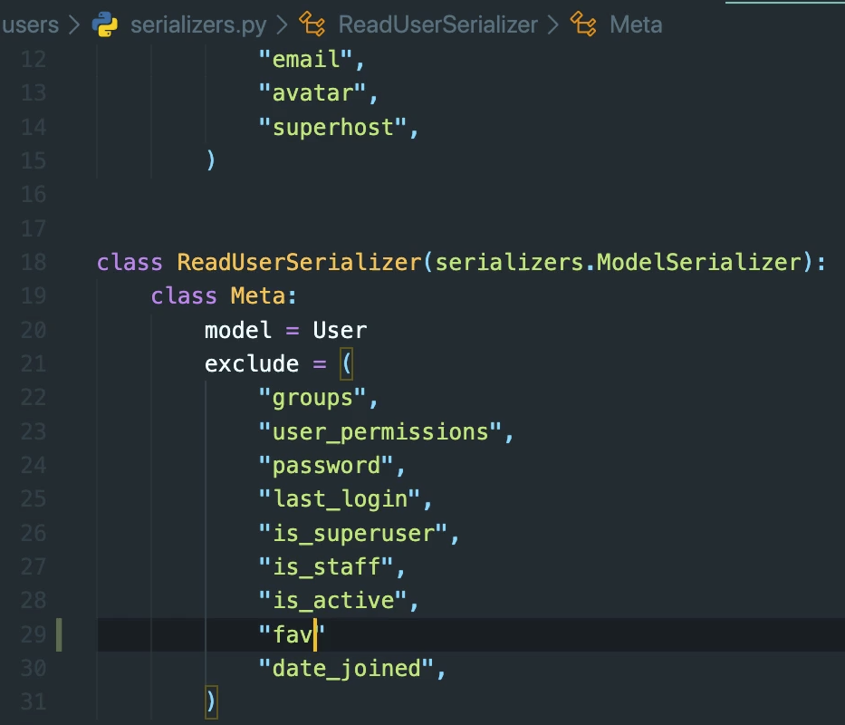Expand the chevron after ReadUserSerializer breadcrumb
This screenshot has height=725, width=845.
click(552, 24)
